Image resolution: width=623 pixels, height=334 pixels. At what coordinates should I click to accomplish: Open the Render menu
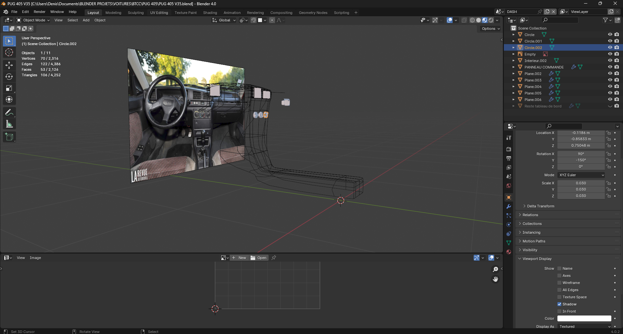(x=40, y=12)
